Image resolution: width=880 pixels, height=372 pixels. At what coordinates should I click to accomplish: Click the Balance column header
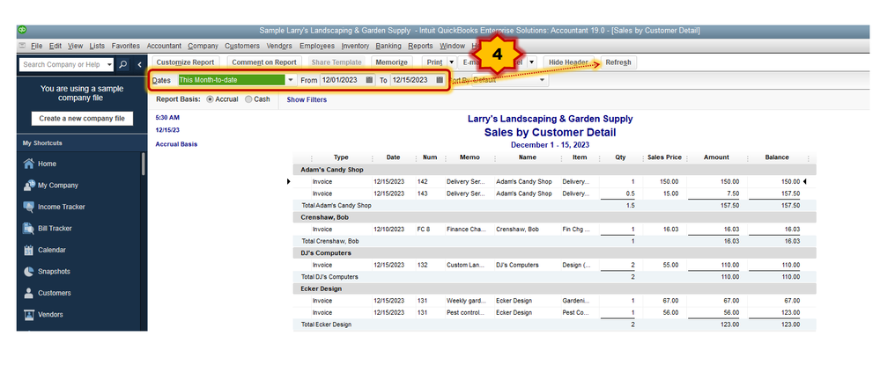coord(777,157)
